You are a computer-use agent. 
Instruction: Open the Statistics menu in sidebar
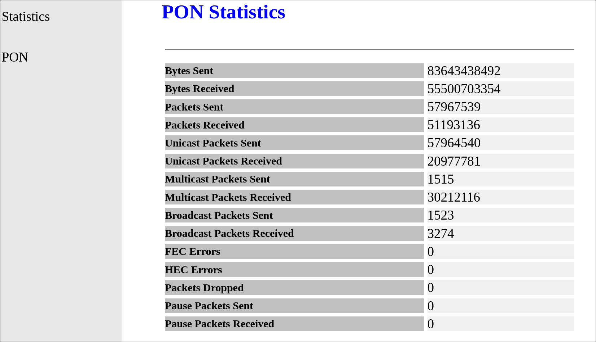pos(26,17)
